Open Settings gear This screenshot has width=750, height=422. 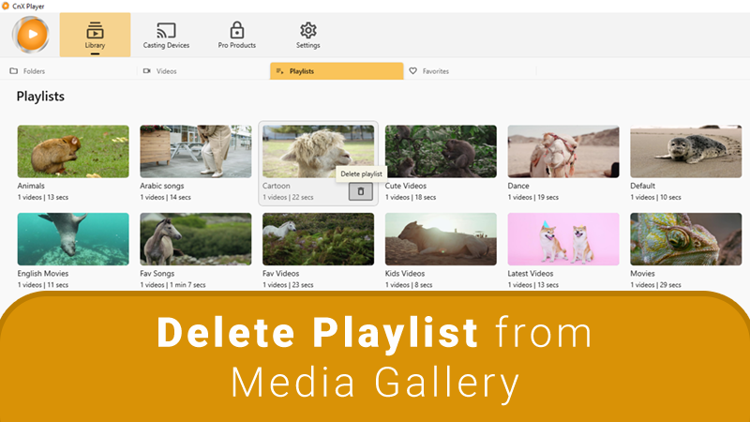click(x=308, y=35)
